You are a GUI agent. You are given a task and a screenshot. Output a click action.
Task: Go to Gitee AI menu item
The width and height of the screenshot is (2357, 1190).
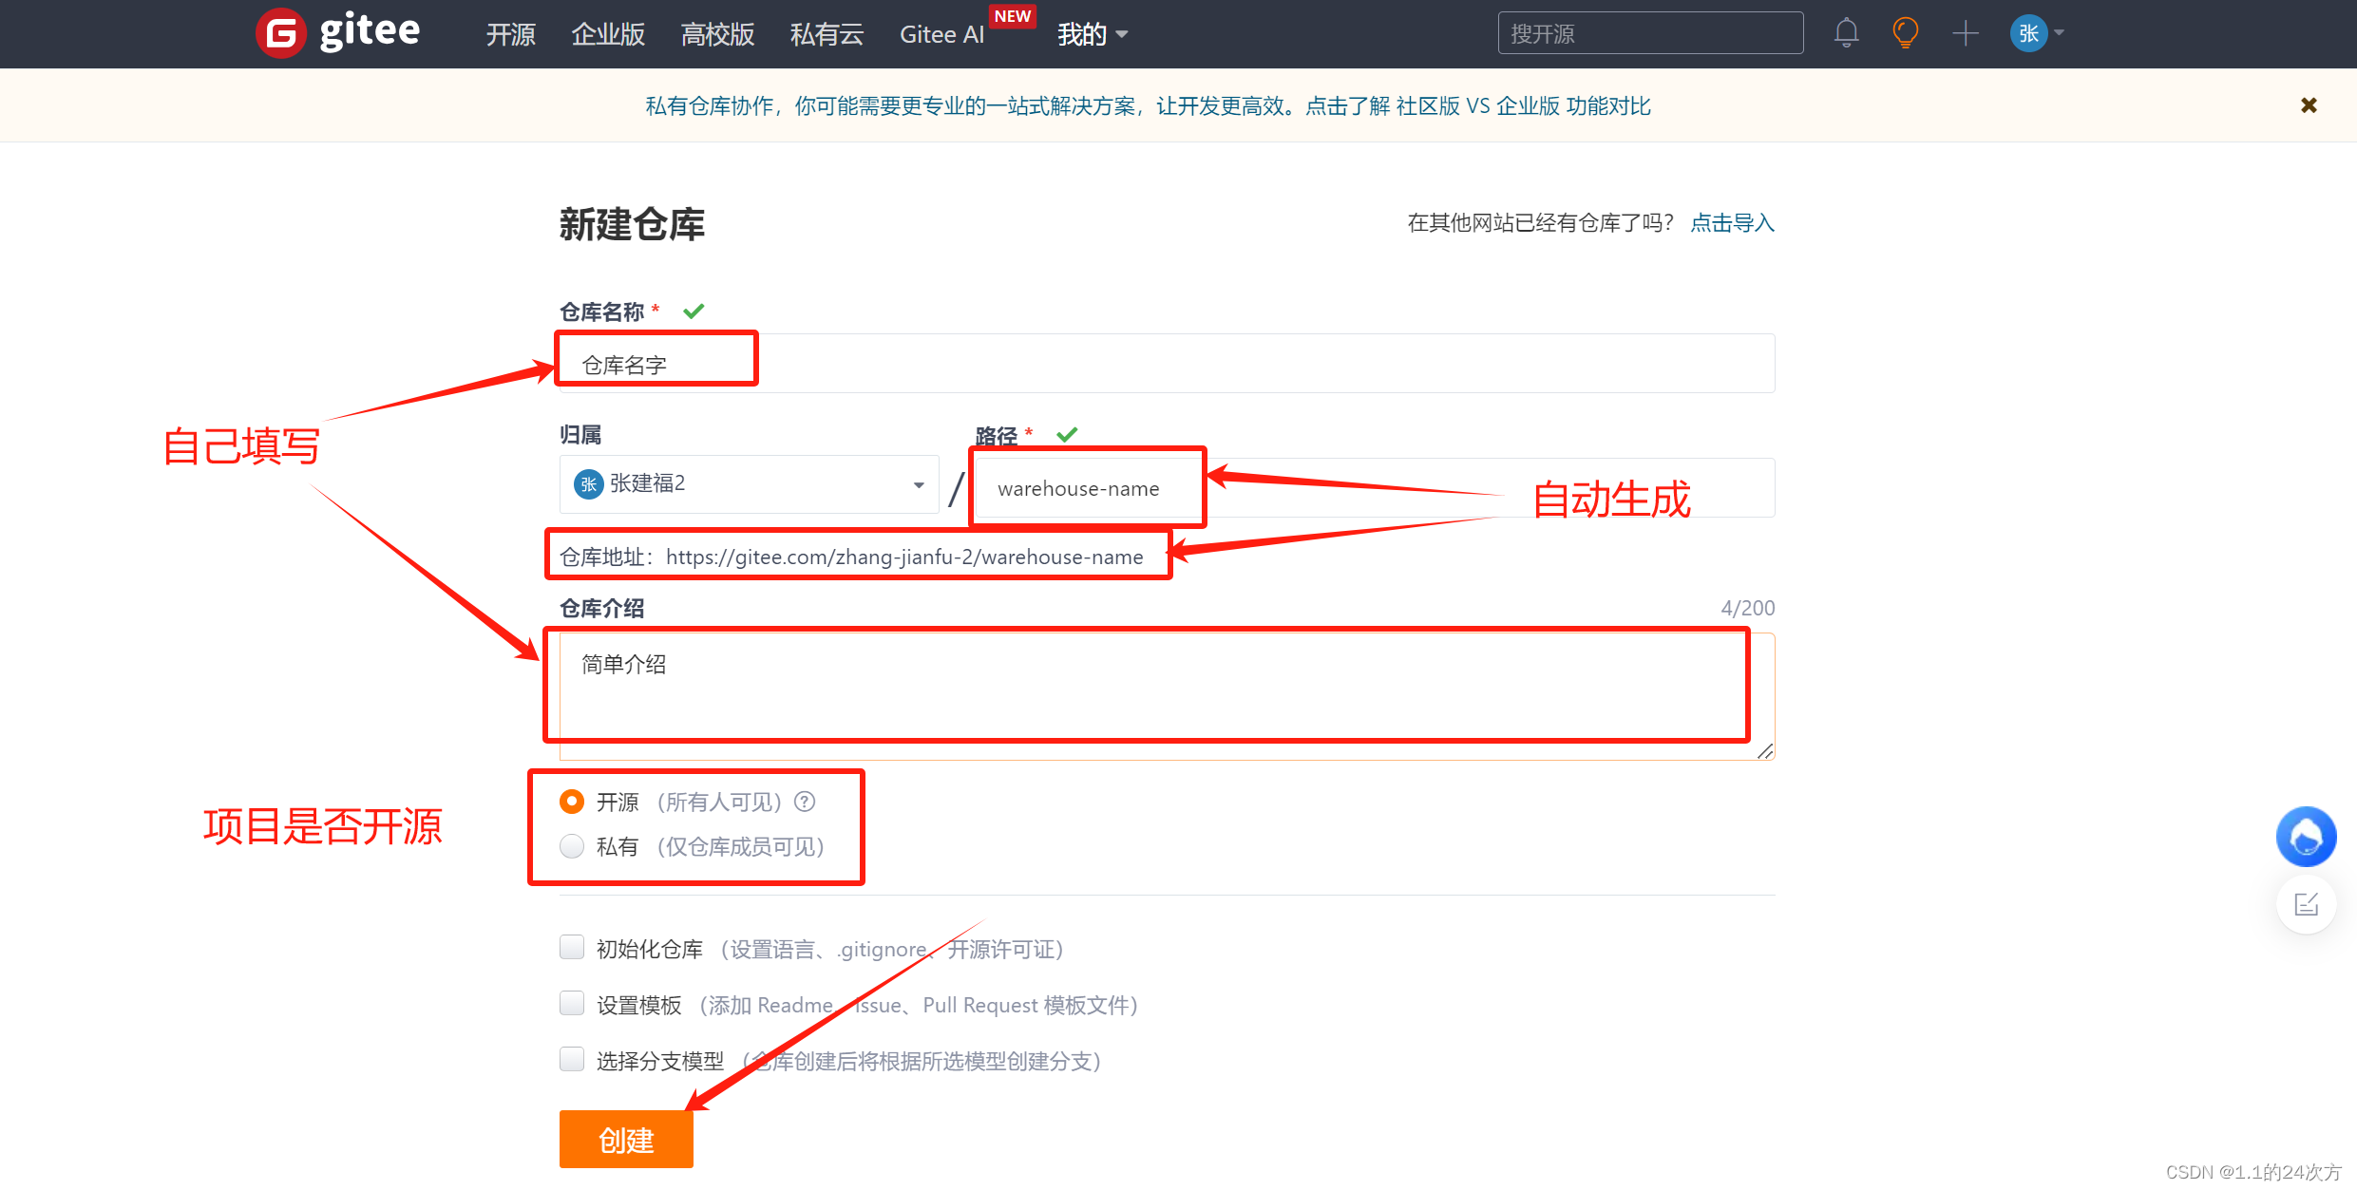(x=941, y=34)
